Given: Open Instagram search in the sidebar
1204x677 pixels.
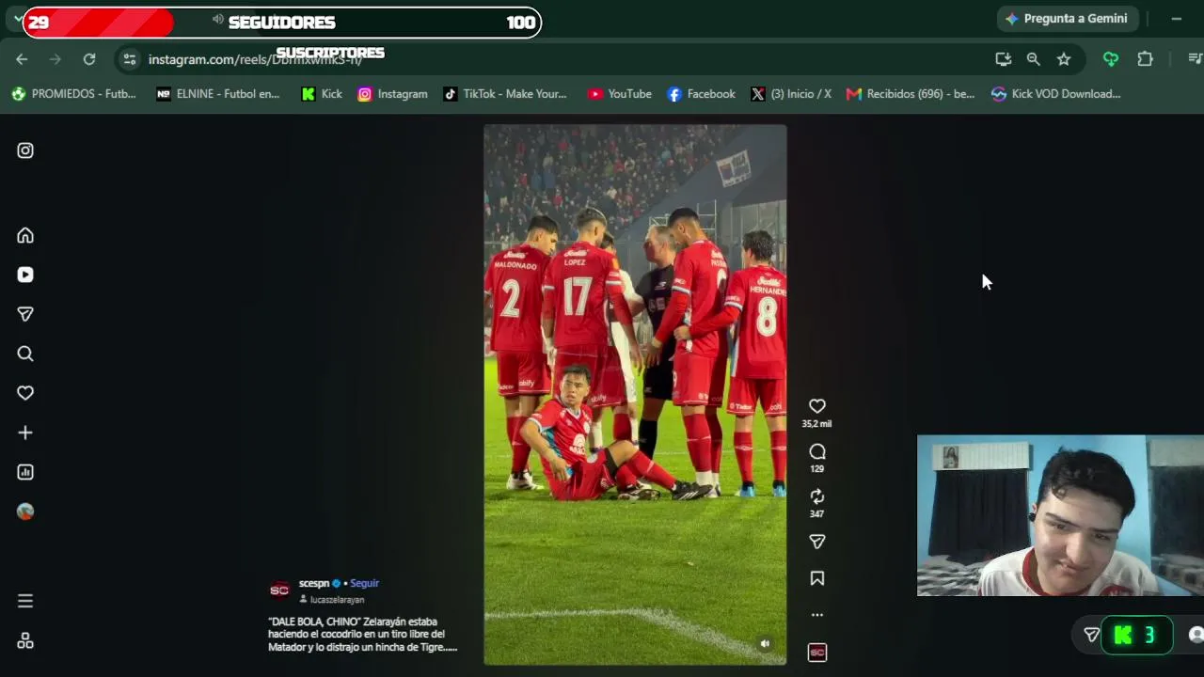Looking at the screenshot, I should (25, 354).
